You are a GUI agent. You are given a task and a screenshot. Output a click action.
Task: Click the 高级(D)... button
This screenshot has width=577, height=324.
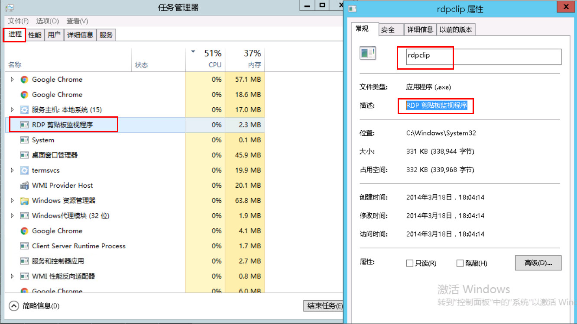(538, 263)
